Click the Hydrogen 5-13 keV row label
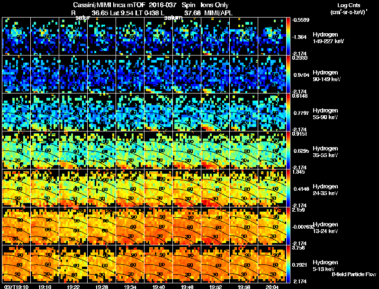Image resolution: width=379 pixels, height=289 pixels. tap(325, 266)
